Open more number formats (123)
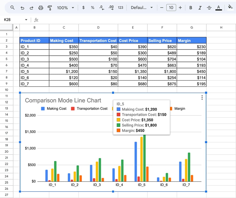 point(120,7)
